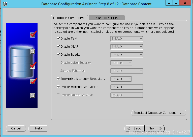Switch to the Database Components tab
The height and width of the screenshot is (137, 193).
pyautogui.click(x=70, y=18)
